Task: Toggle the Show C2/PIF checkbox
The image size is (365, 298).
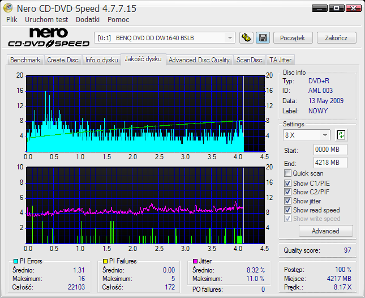Action: (287, 191)
